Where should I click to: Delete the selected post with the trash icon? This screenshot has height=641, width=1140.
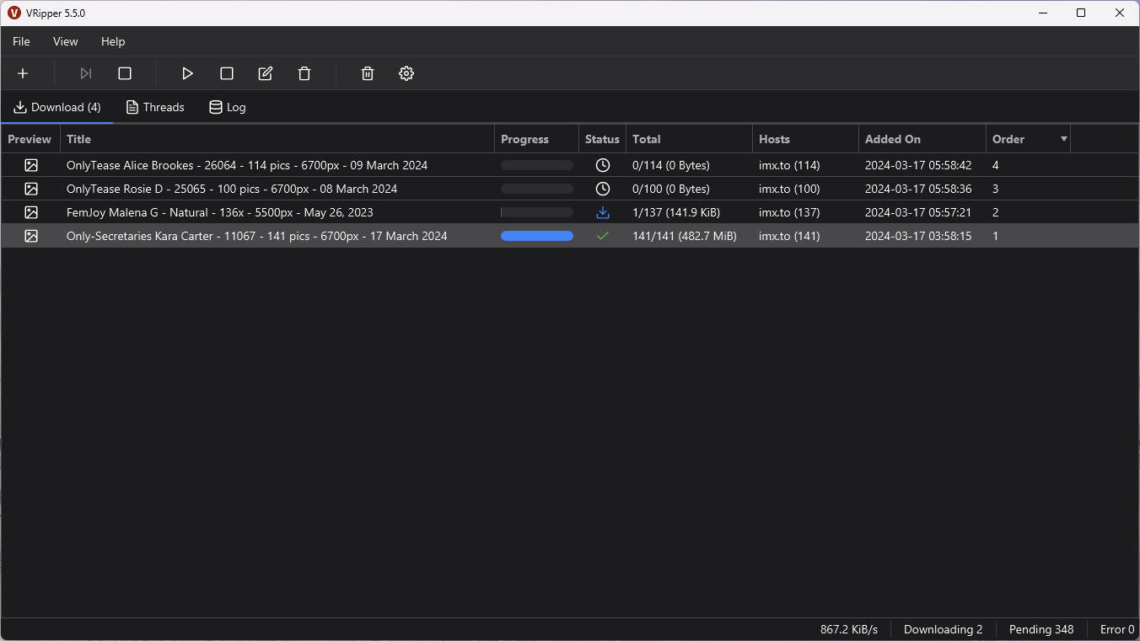pos(304,73)
